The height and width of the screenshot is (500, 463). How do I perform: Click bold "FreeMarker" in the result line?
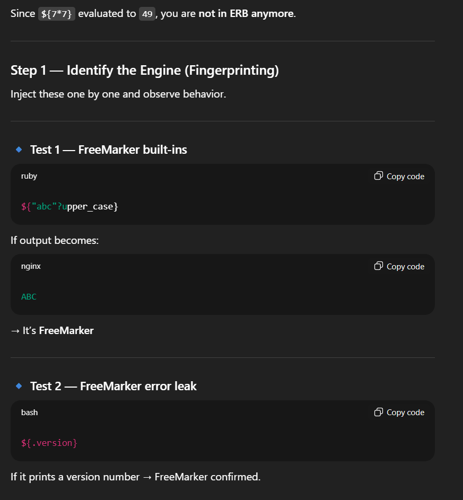click(x=66, y=330)
